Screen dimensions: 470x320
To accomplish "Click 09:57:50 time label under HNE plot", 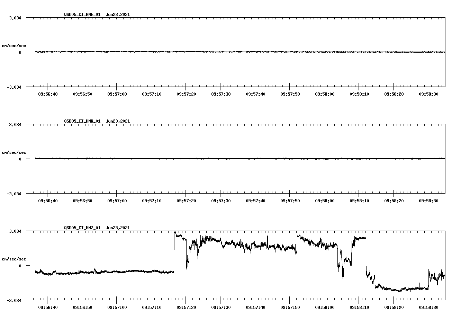I will [x=290, y=94].
